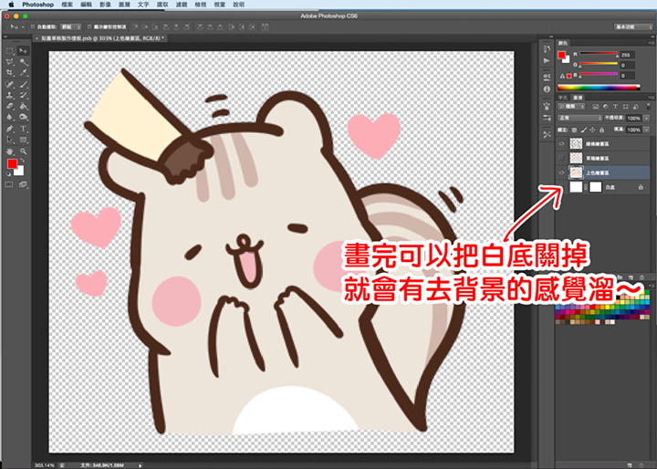Hide the 上色繪圖區 layer
Image resolution: width=657 pixels, height=469 pixels.
pyautogui.click(x=562, y=172)
